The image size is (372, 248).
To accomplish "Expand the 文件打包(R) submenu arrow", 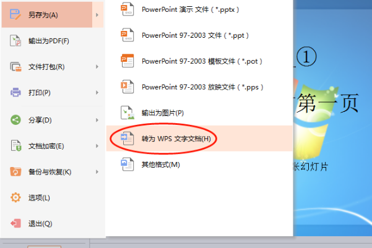I will 97,67.
